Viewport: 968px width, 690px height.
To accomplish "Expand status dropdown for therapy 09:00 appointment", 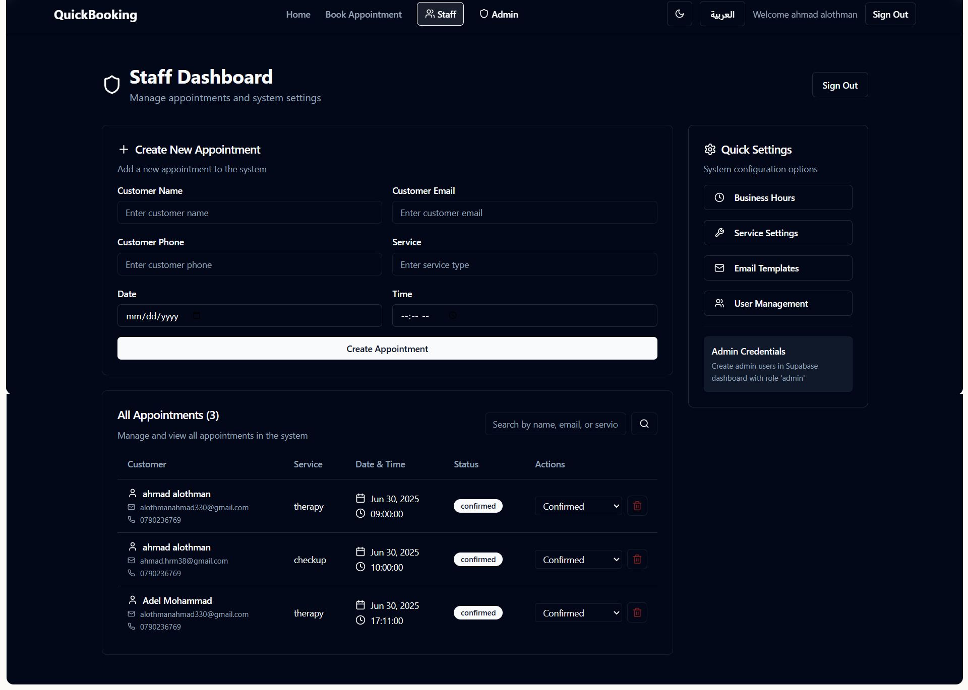I will (x=578, y=506).
